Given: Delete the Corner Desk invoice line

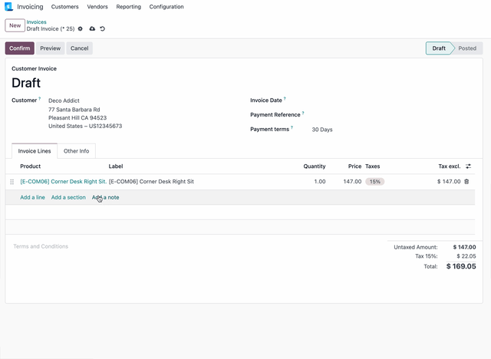Looking at the screenshot, I should tap(466, 182).
